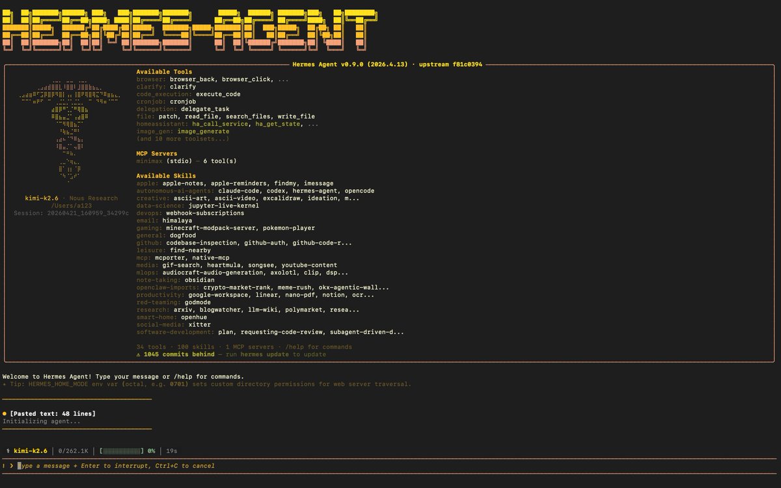The height and width of the screenshot is (488, 781).
Task: Click the openclaw-imports skills row
Action: click(x=263, y=287)
